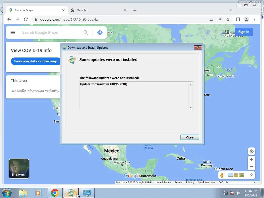Click the Close button in the updates dialog
Viewport: 264px width, 198px height.
click(190, 137)
